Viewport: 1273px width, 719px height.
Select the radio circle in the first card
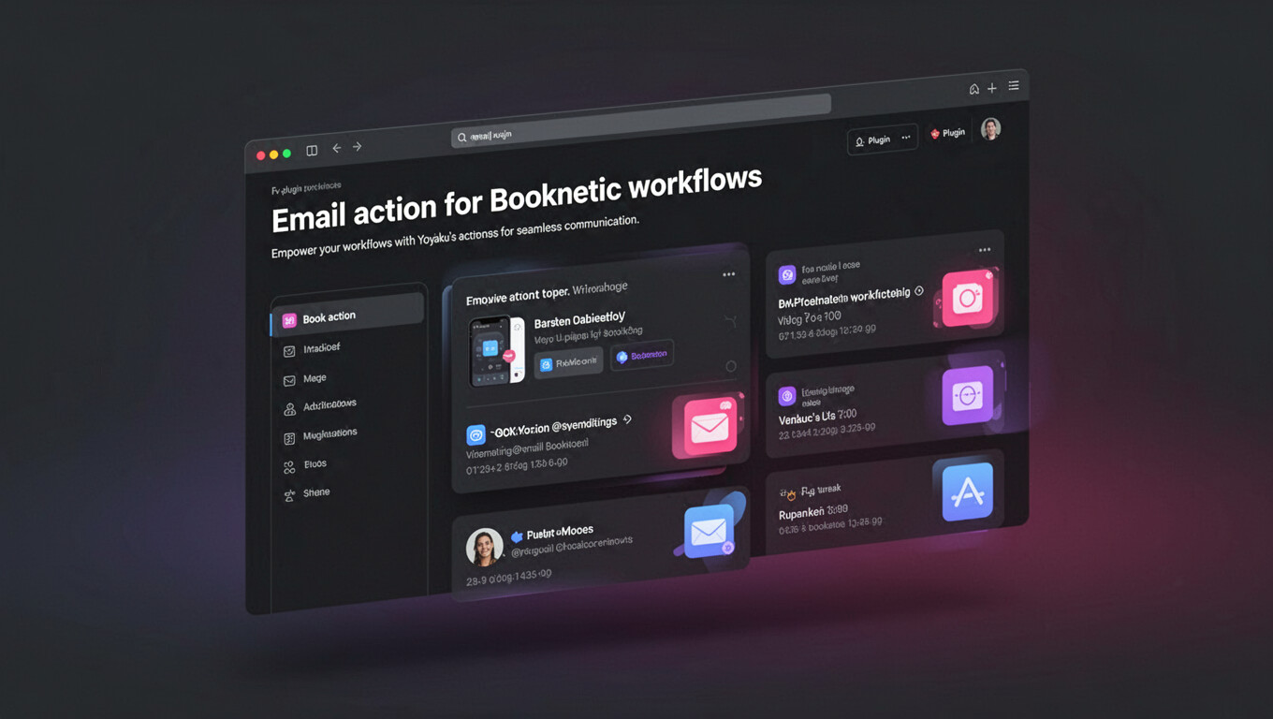tap(731, 366)
